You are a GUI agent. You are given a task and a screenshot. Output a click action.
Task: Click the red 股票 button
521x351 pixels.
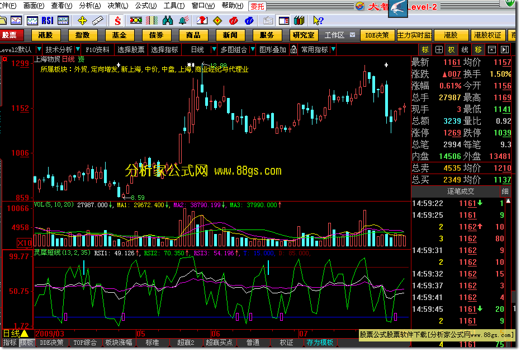tap(11, 35)
